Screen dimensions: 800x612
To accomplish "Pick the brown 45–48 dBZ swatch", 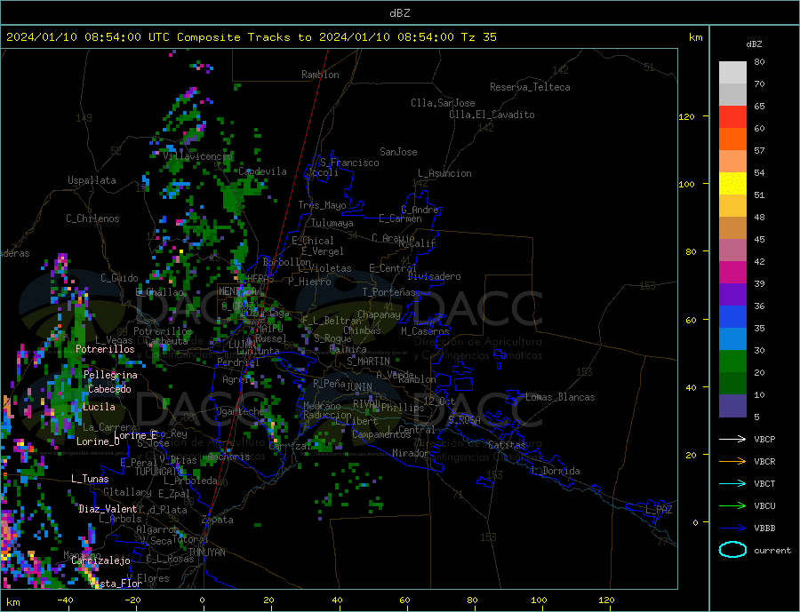I will pos(732,228).
